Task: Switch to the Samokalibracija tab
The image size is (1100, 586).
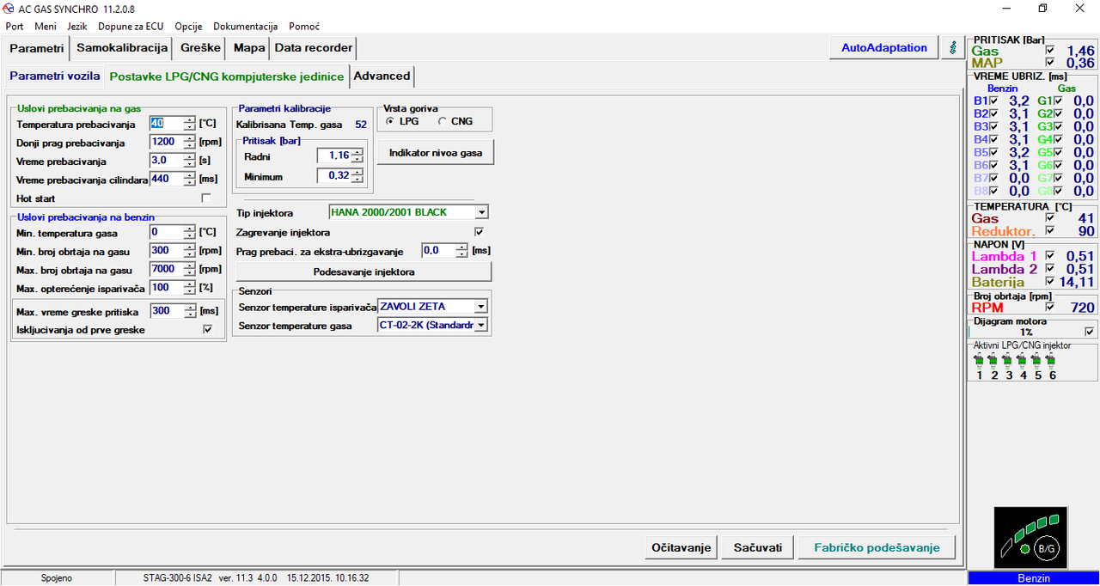Action: 121,48
